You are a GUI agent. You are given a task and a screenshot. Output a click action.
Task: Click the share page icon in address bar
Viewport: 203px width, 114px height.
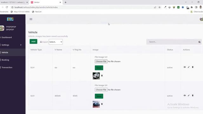pos(155,7)
